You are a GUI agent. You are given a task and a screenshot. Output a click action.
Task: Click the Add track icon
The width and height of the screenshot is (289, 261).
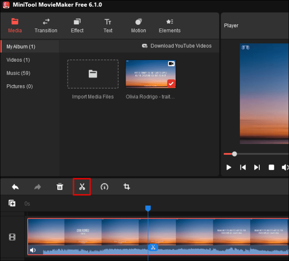[x=12, y=204]
